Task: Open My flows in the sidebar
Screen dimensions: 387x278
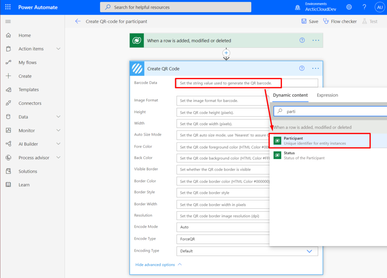Action: (28, 62)
